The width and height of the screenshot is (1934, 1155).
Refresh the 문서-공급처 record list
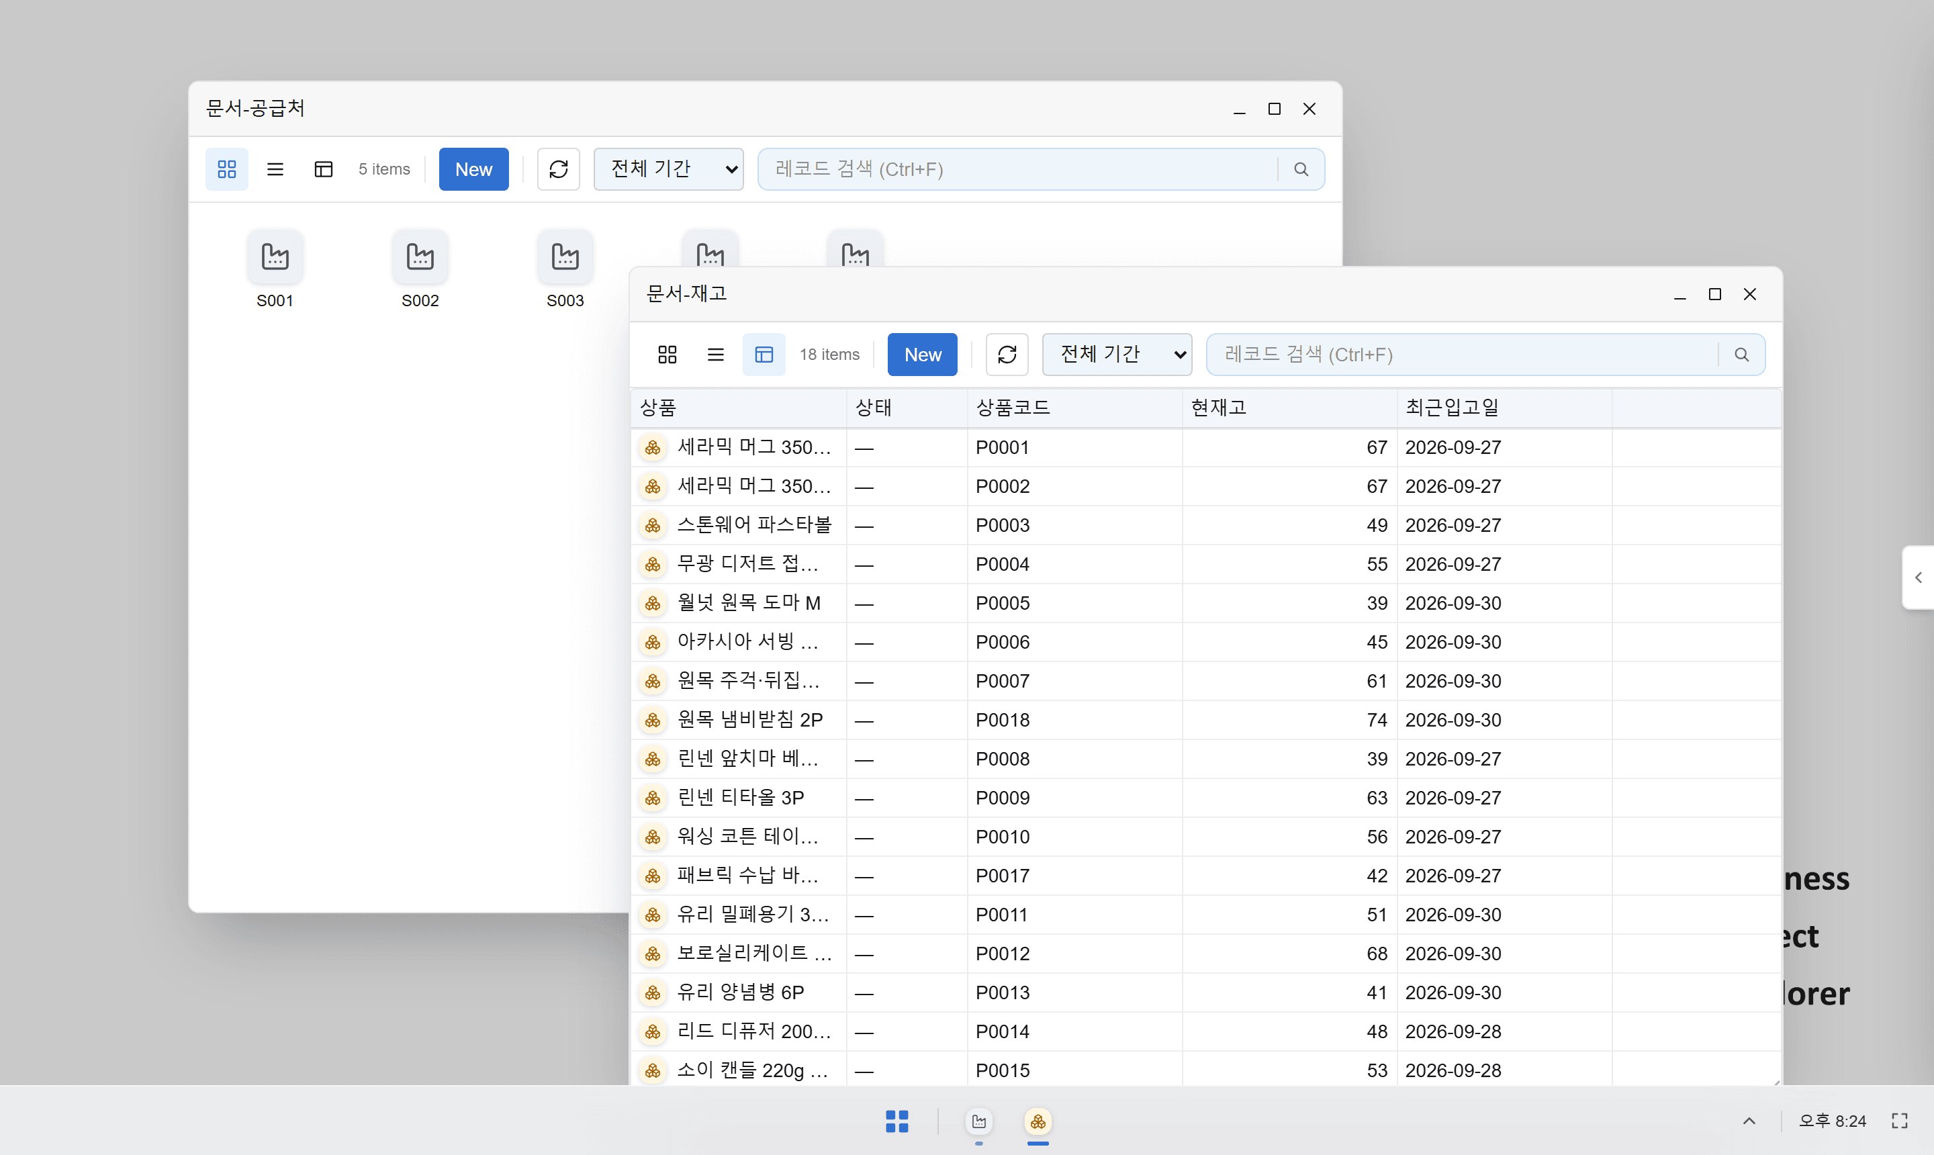tap(558, 169)
